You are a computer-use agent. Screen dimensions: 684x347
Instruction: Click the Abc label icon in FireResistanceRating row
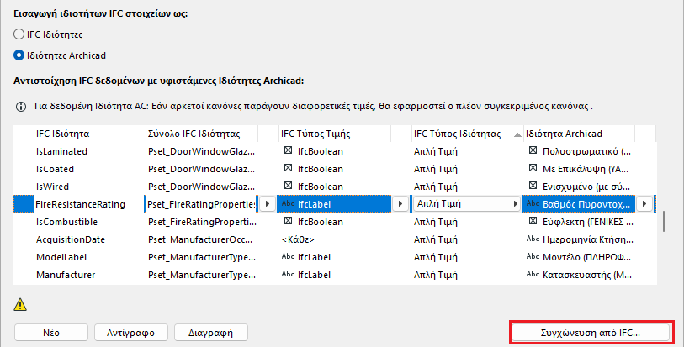coord(288,204)
